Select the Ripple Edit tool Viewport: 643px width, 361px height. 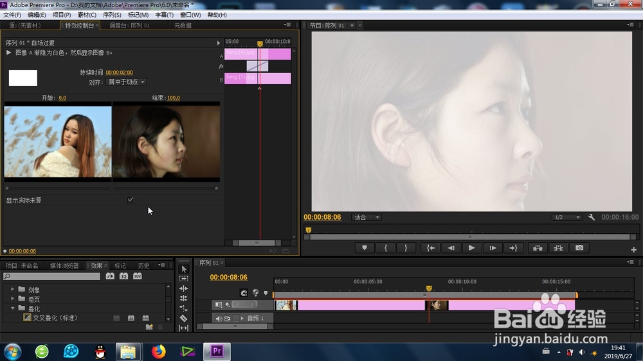(184, 288)
